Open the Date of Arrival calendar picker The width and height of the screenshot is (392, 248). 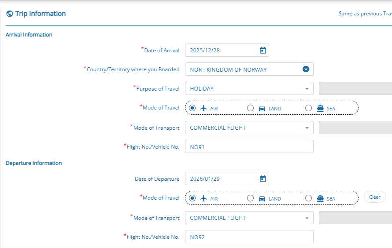tap(263, 51)
